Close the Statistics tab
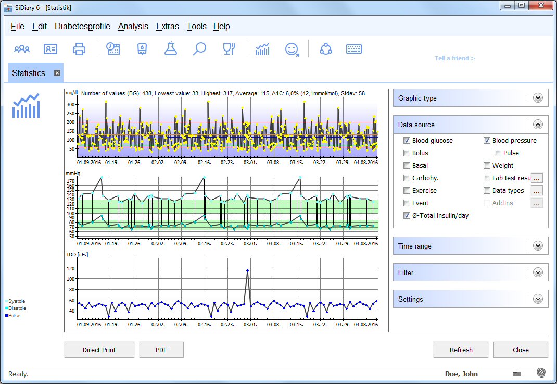 tap(57, 73)
